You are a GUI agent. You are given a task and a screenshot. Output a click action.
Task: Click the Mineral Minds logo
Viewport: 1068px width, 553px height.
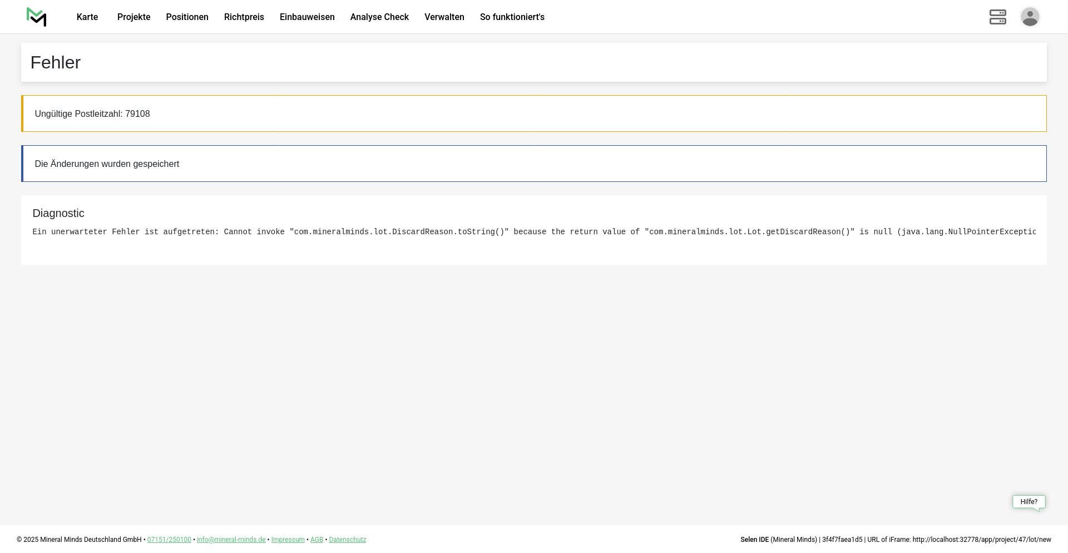(x=37, y=17)
